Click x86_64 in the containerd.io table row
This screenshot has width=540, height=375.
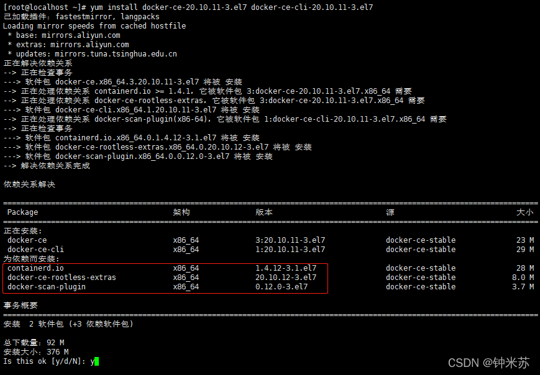(186, 268)
